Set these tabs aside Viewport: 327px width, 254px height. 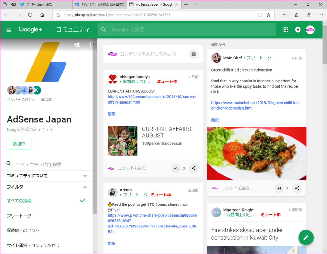[x=13, y=4]
